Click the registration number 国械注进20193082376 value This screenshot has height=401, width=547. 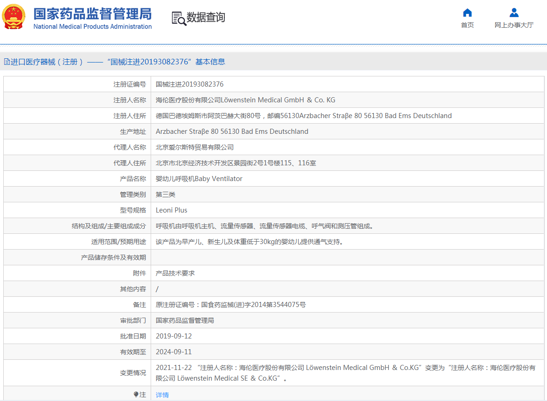coord(190,84)
